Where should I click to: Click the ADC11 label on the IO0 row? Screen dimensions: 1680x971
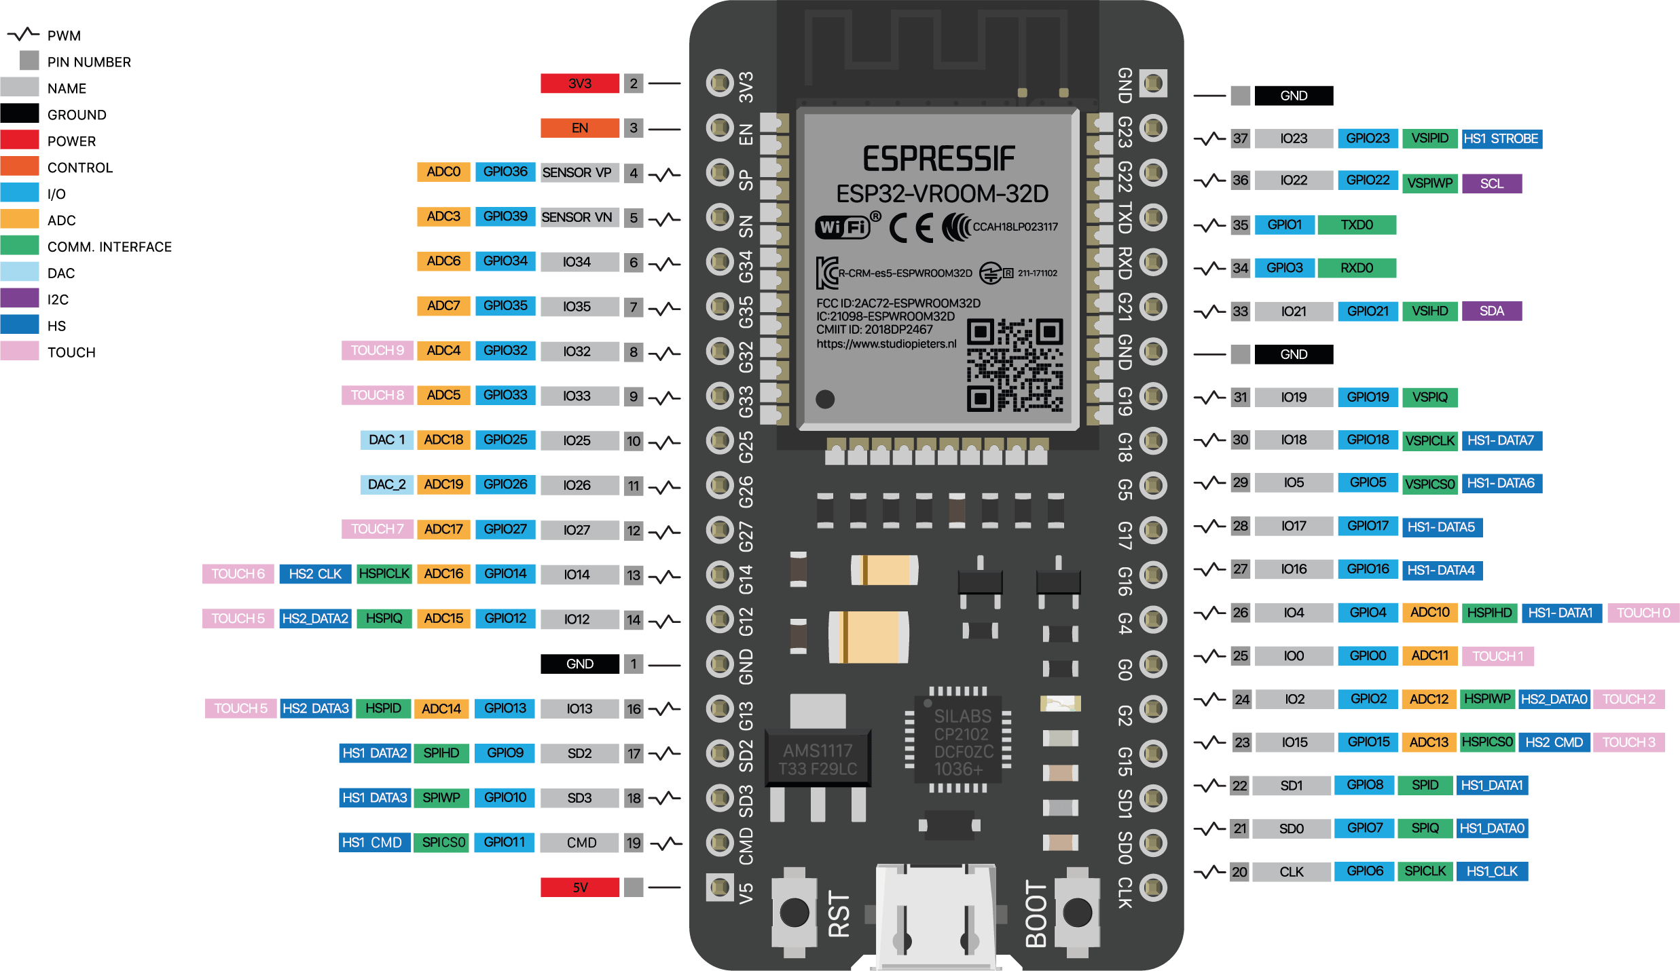(1429, 655)
